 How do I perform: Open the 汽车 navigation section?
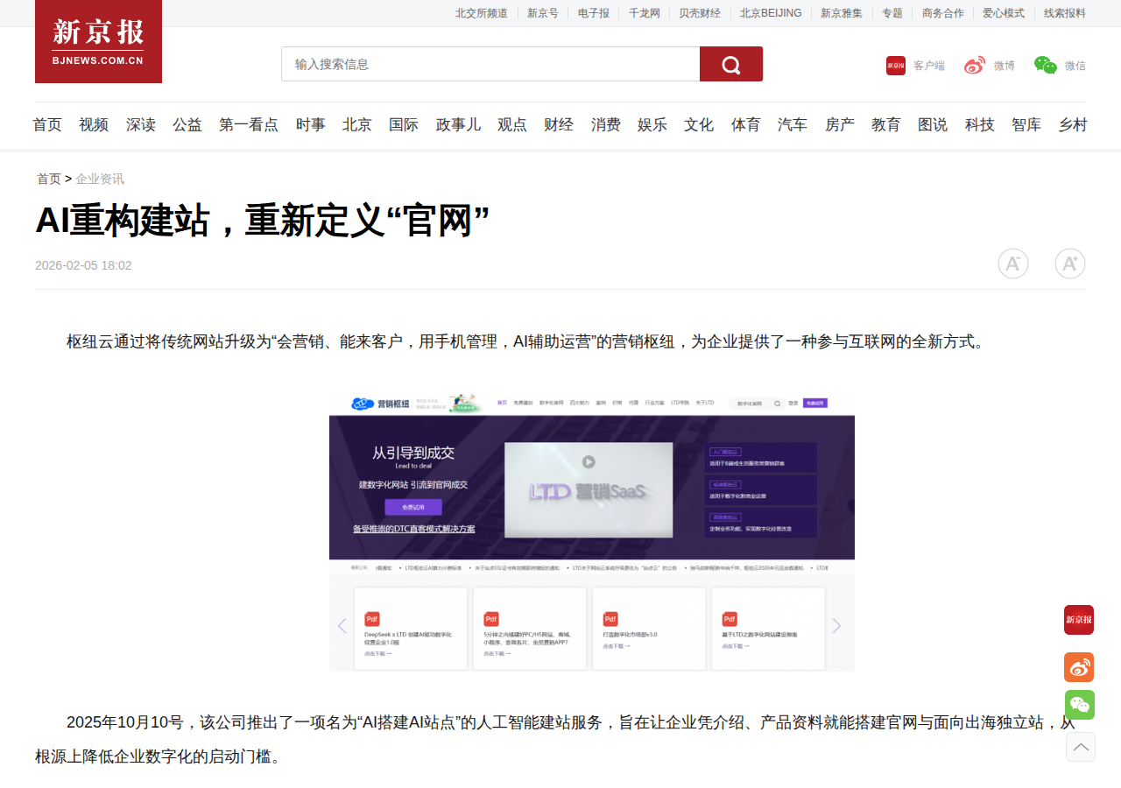(x=793, y=125)
